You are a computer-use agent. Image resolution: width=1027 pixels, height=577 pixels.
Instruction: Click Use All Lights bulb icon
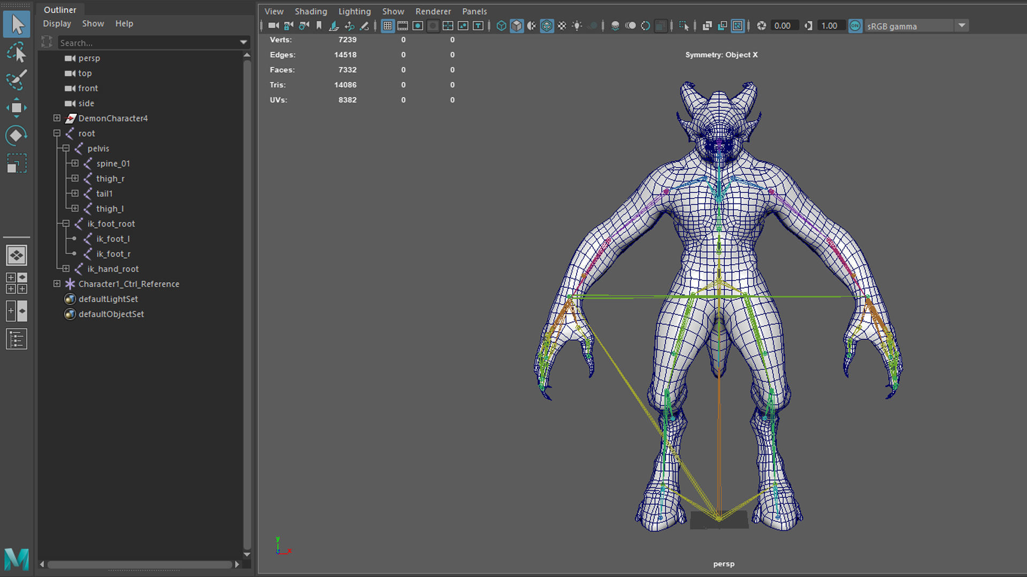click(x=577, y=26)
